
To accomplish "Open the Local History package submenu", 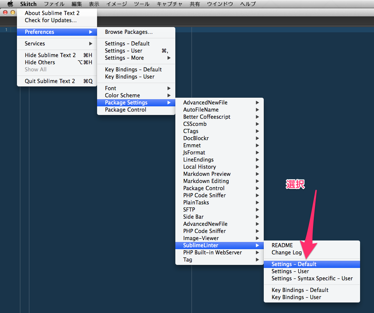I will (x=219, y=167).
